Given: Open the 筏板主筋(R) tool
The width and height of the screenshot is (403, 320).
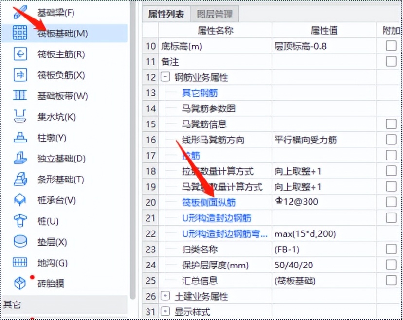Looking at the screenshot, I should [55, 54].
